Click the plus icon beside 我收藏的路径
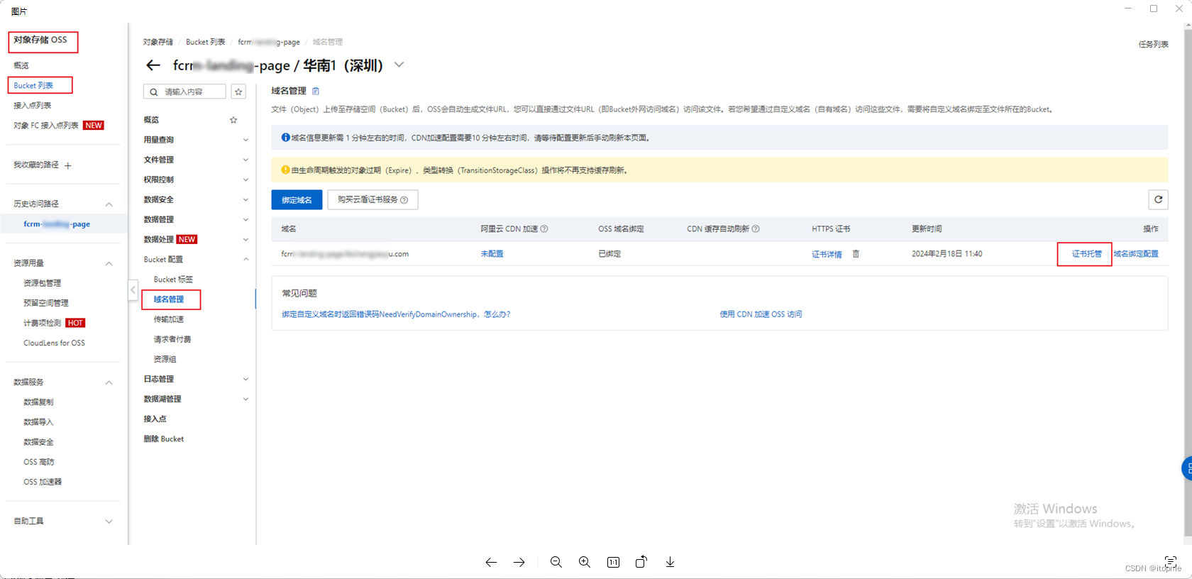1192x579 pixels. [68, 165]
